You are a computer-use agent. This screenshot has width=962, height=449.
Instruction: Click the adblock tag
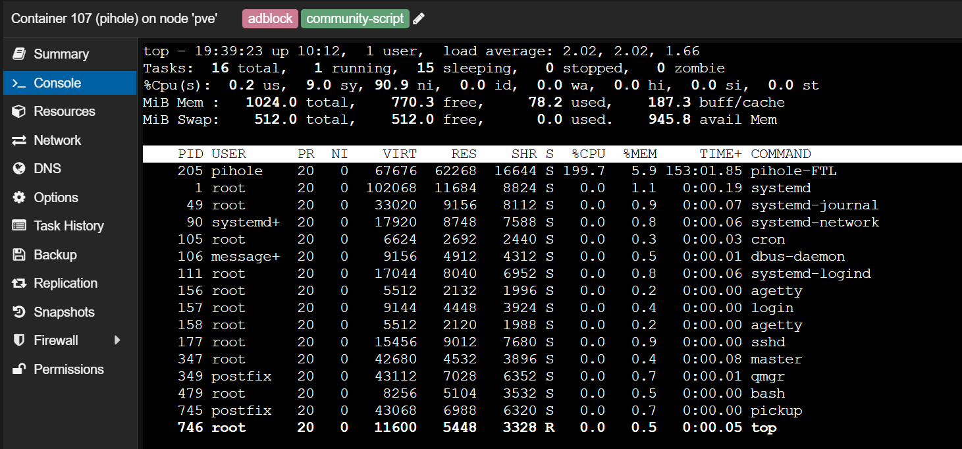pos(270,18)
